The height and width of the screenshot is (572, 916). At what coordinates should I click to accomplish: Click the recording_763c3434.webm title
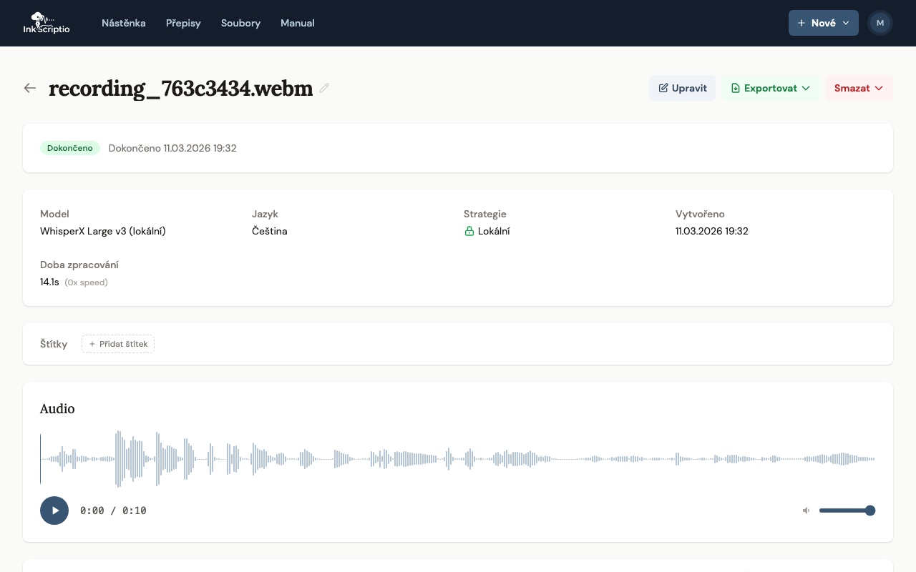[180, 88]
